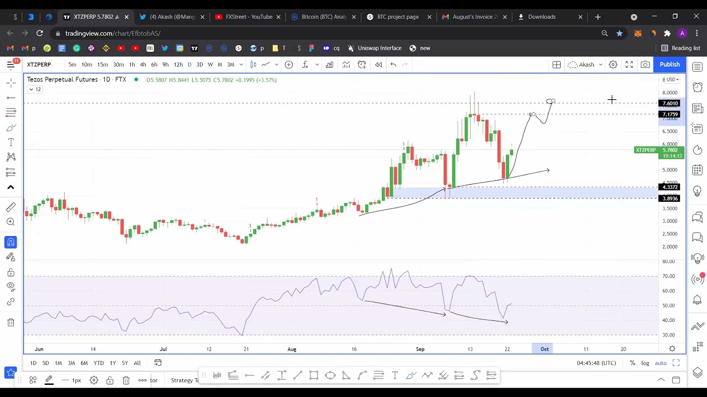Switch to the W weekly timeframe

pos(210,65)
